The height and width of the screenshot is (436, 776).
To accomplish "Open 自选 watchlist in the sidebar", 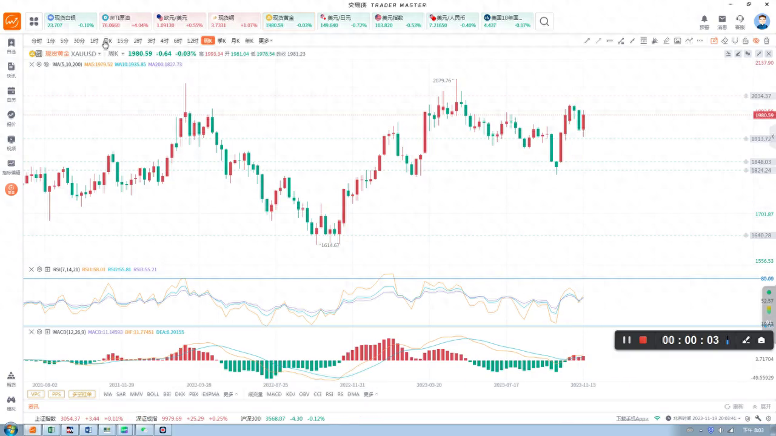I will pyautogui.click(x=11, y=46).
